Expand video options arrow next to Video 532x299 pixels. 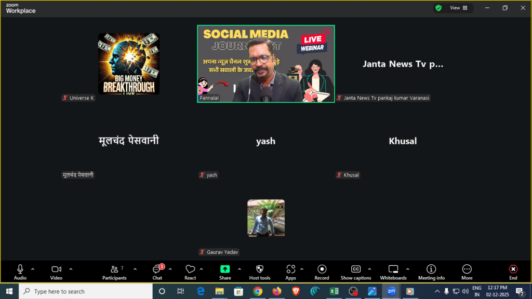71,269
